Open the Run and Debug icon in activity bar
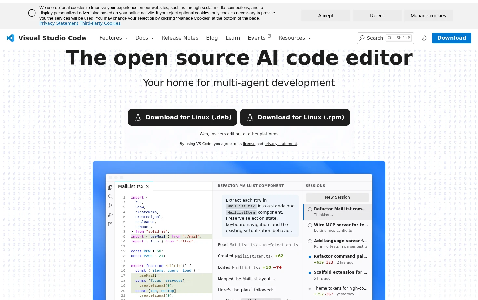Viewport: 478px width, 300px height. 110,215
